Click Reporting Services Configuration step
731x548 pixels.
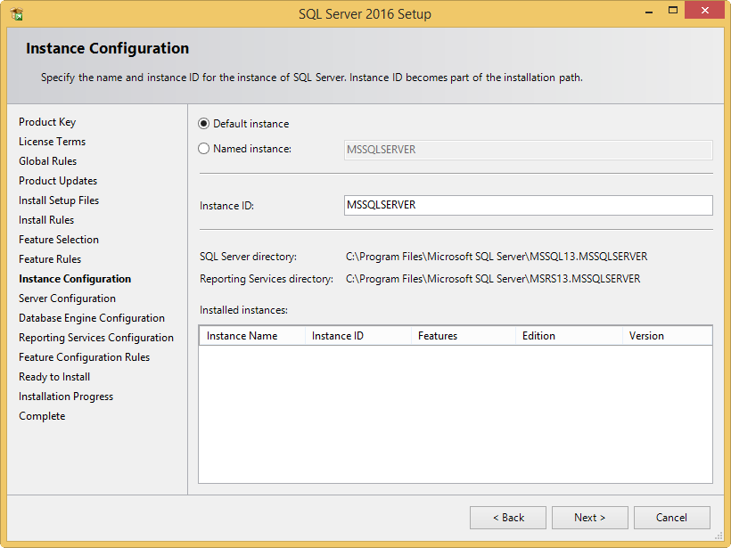coord(96,338)
